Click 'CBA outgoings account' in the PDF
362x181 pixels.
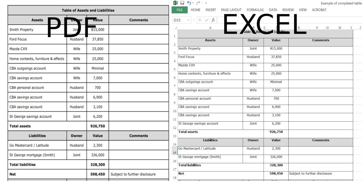coord(28,68)
